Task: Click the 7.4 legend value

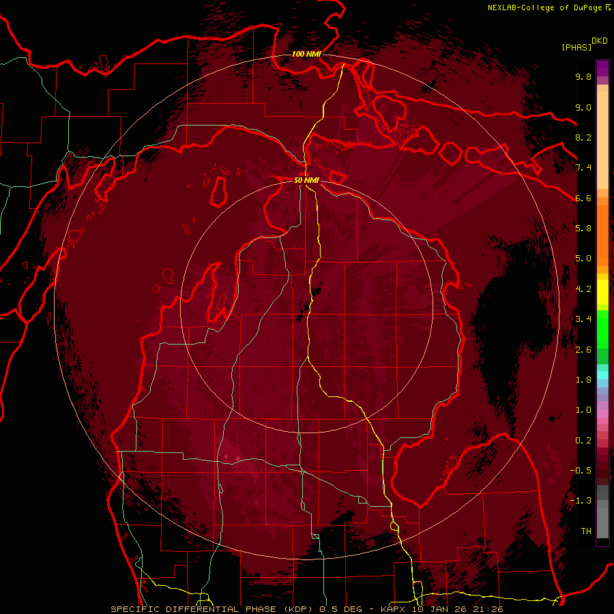Action: 583,168
